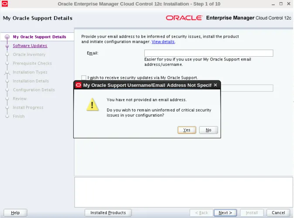The height and width of the screenshot is (218, 294).
Task: Close the Email Address Not Specified dialog
Action: click(x=215, y=85)
